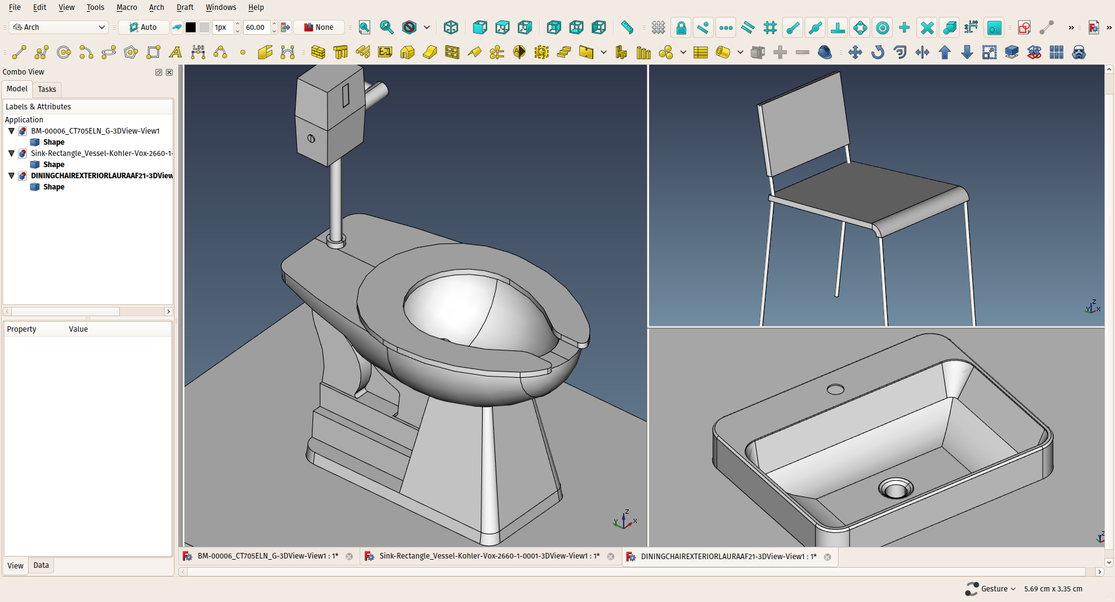Click the Measure distance ruler icon
The image size is (1115, 602).
point(627,27)
